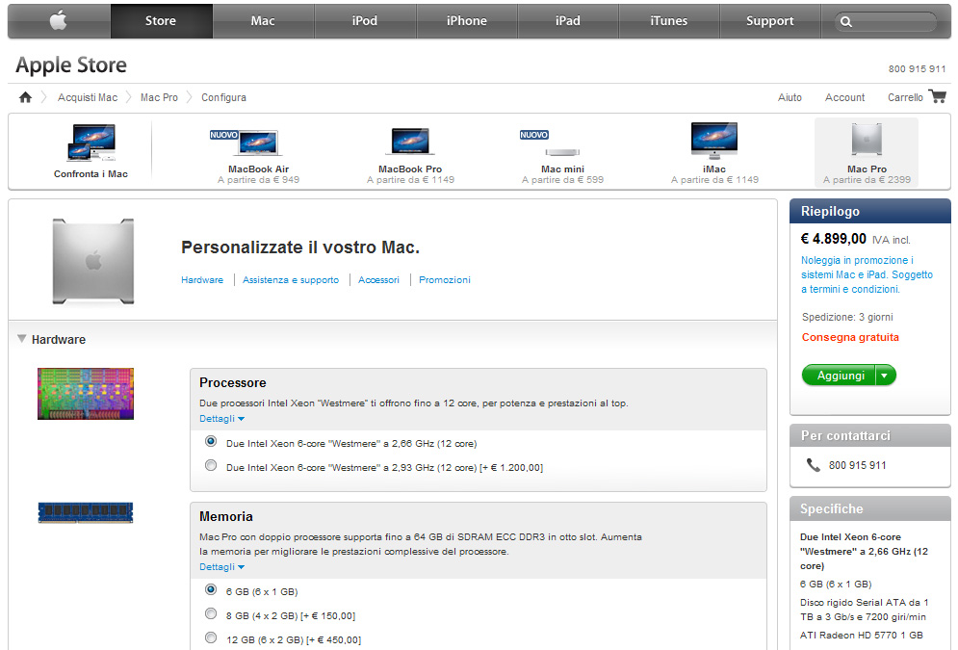Open the Aiuto link

pos(790,97)
